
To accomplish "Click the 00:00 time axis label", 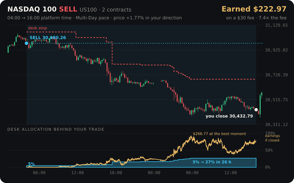I will (x=154, y=173).
